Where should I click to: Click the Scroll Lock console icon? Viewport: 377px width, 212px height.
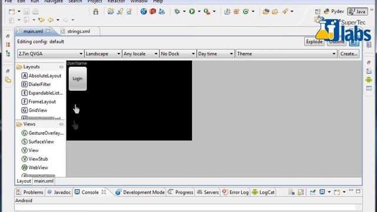(x=300, y=192)
